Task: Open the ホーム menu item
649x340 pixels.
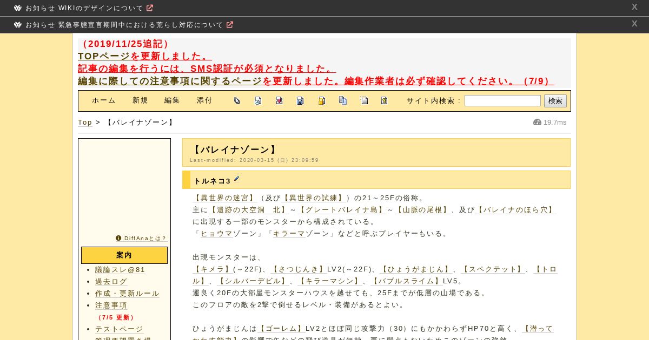Action: (x=104, y=100)
